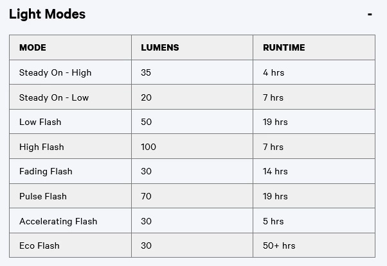
Task: Click the High Flash mode cell
Action: point(42,147)
